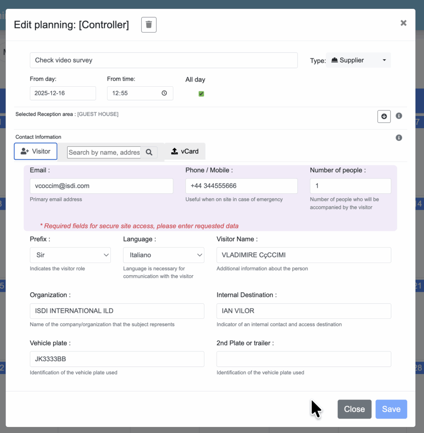Click the trash delete planning icon

coord(149,25)
